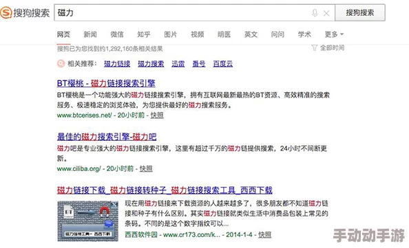Click the Sogou logo icon
The width and height of the screenshot is (409, 248).
pyautogui.click(x=6, y=12)
